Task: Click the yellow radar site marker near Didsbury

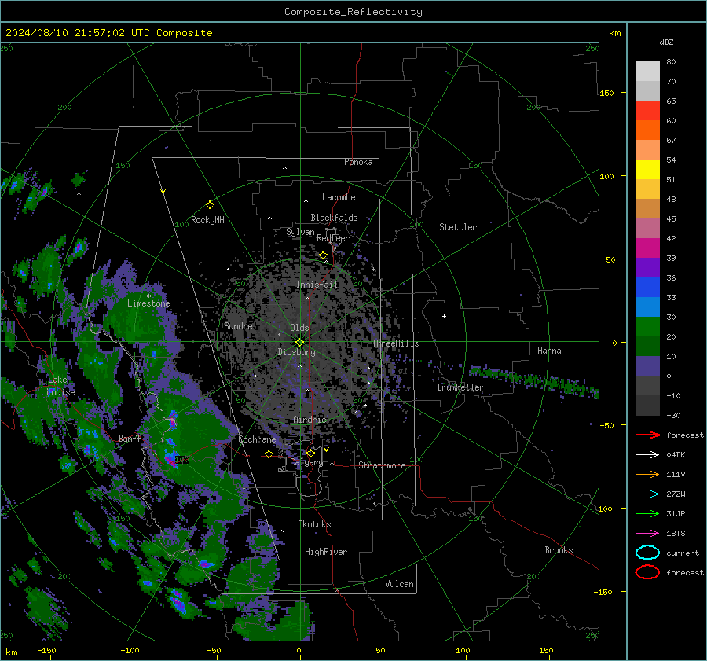Action: pyautogui.click(x=300, y=342)
